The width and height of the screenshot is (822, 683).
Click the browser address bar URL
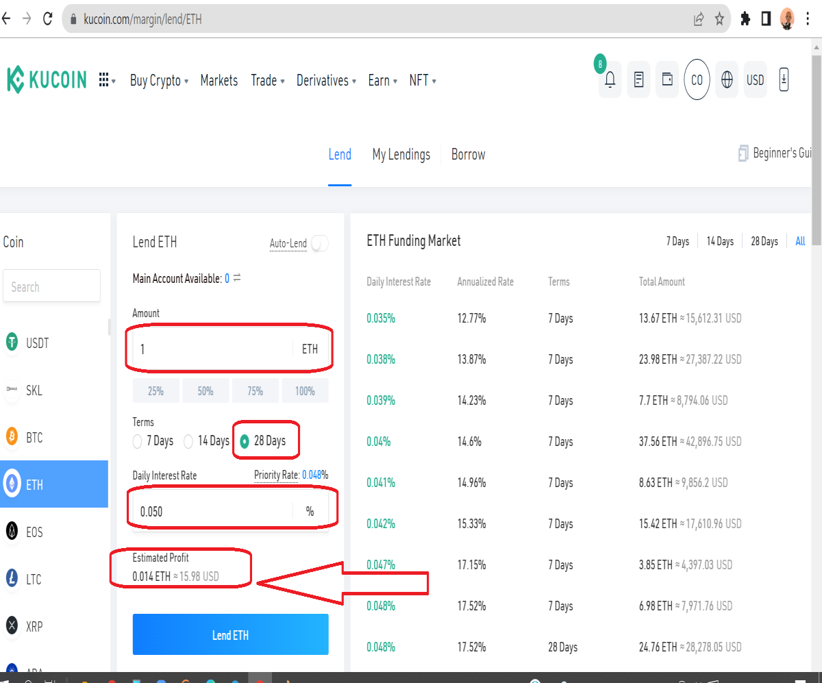(142, 19)
